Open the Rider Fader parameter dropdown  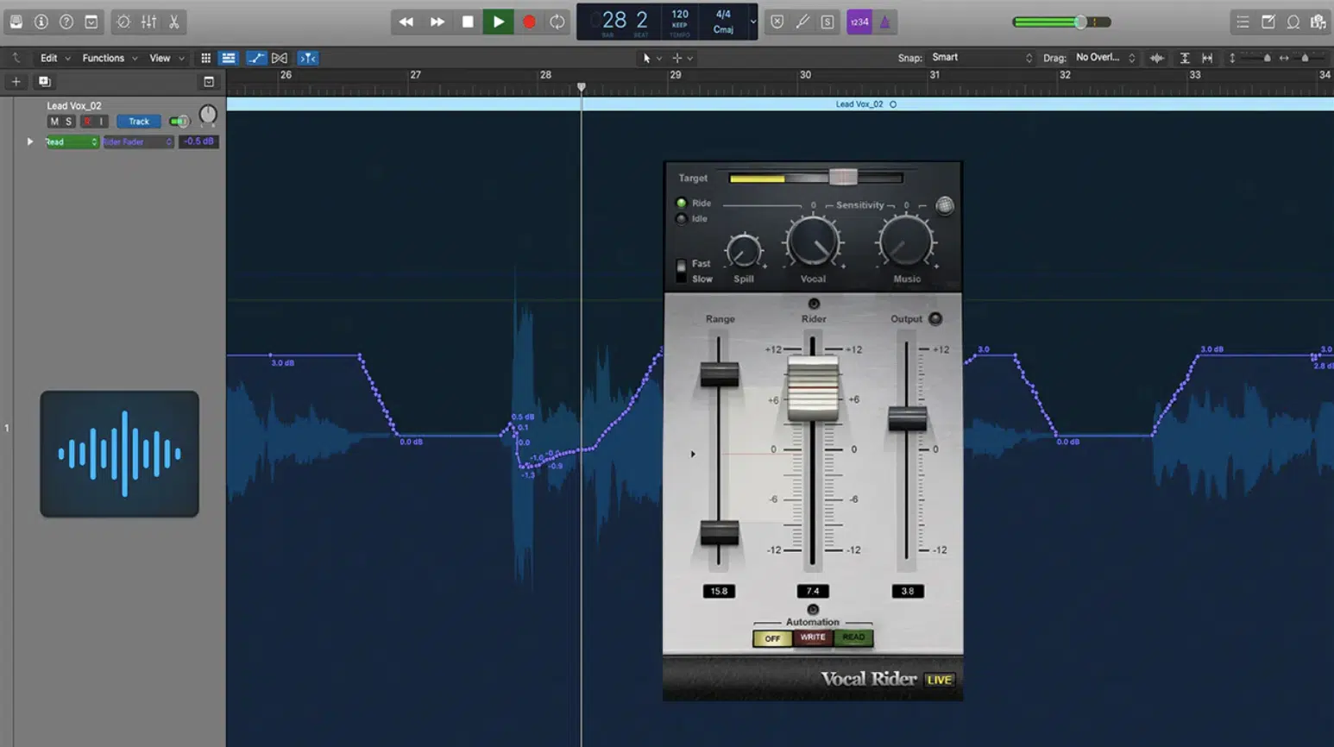tap(138, 141)
